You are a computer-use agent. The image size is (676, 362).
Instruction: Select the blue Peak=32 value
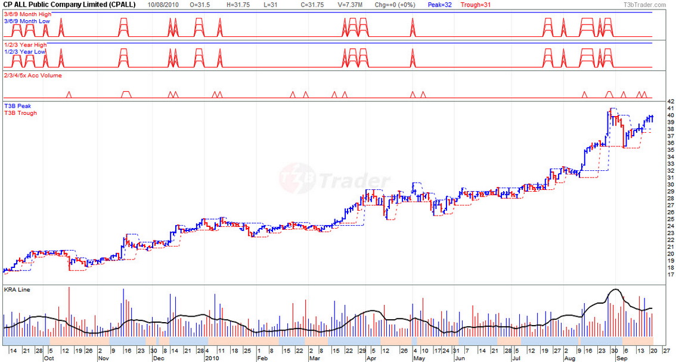[440, 5]
